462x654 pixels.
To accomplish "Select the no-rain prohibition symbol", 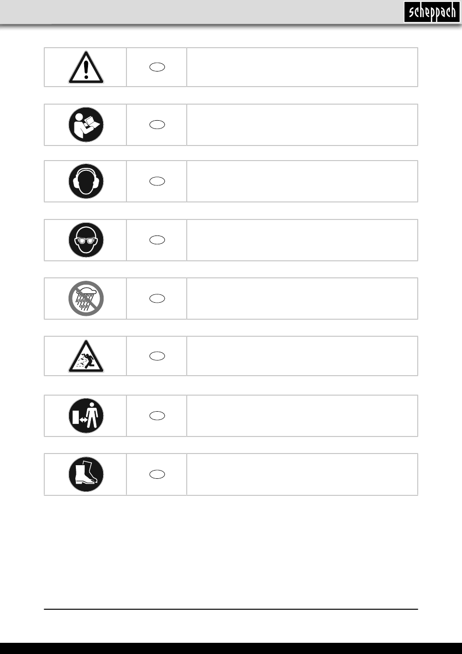I will pos(86,298).
